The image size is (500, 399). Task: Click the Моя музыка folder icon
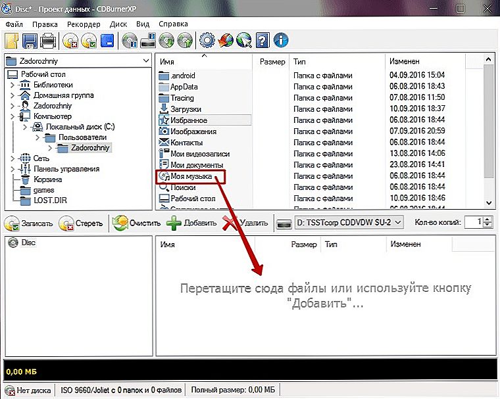click(164, 176)
